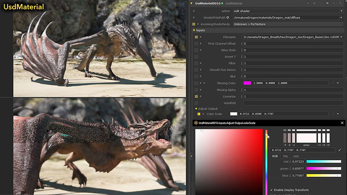
Task: Click the magenta Missing Color swatch
Action: (247, 83)
